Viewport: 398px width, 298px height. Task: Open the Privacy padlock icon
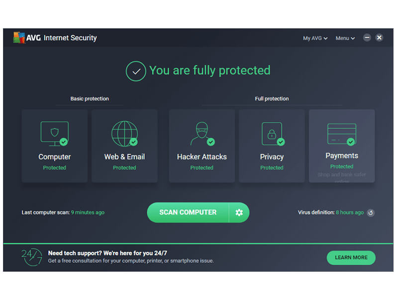point(273,134)
